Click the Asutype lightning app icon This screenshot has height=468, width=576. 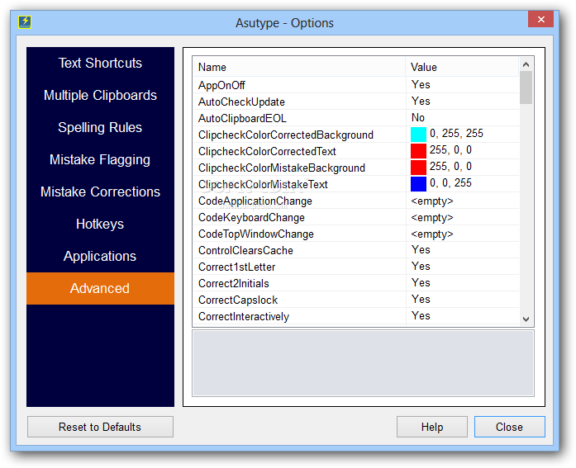25,22
